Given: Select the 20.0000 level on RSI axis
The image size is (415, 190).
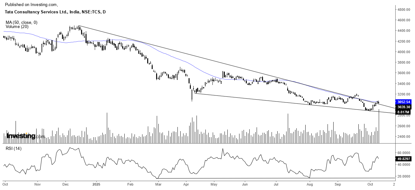Looking at the screenshot, I should [403, 176].
